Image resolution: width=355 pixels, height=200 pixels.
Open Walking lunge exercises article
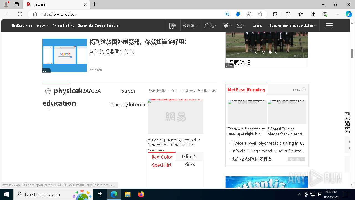(268, 151)
